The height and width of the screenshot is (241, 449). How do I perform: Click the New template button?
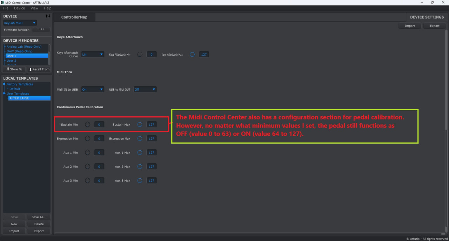pos(14,224)
